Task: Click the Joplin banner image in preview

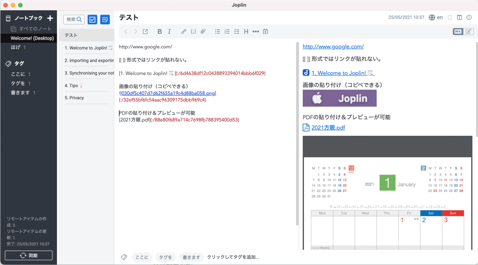Action: (339, 98)
